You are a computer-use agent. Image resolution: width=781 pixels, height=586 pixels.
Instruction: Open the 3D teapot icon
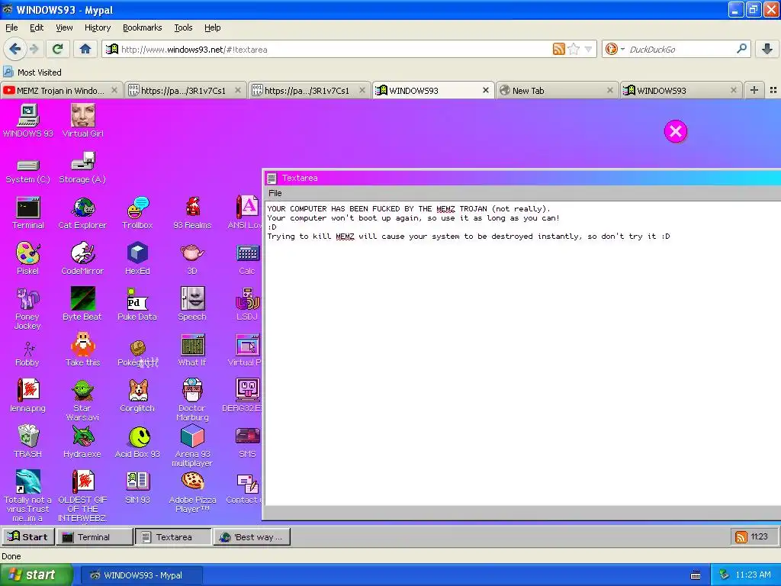[192, 259]
